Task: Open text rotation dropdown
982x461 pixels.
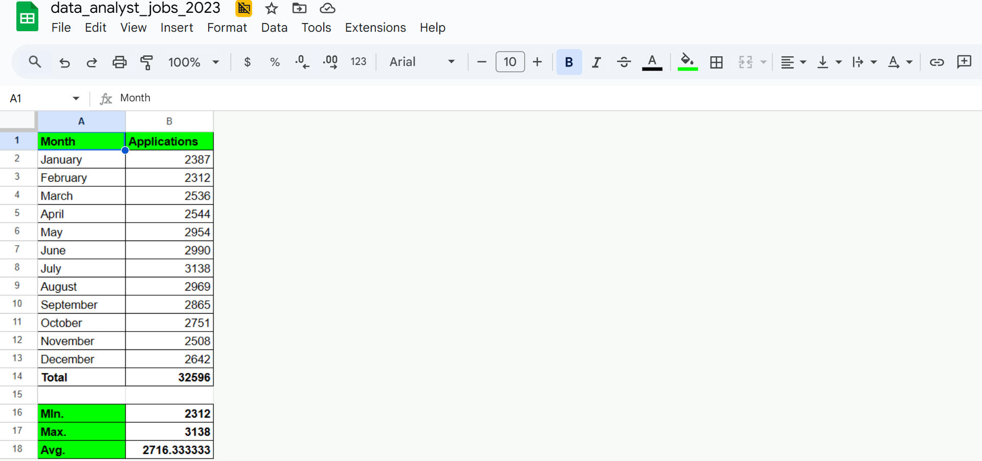Action: click(900, 62)
